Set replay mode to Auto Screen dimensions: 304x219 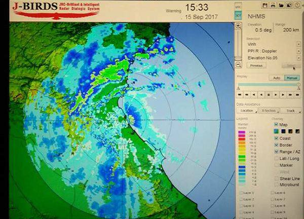coord(277,78)
